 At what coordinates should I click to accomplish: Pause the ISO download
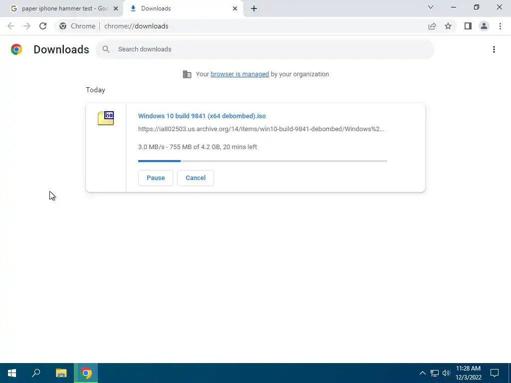click(x=156, y=178)
